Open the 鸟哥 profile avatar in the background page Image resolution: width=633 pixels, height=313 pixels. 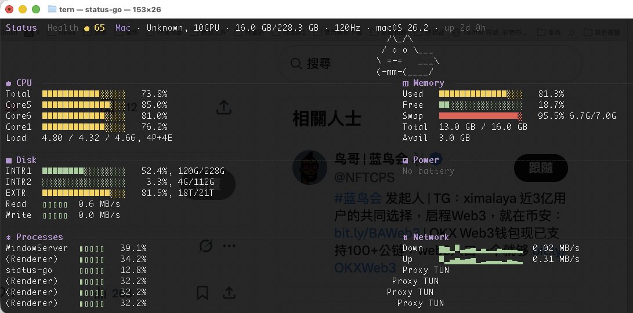310,168
